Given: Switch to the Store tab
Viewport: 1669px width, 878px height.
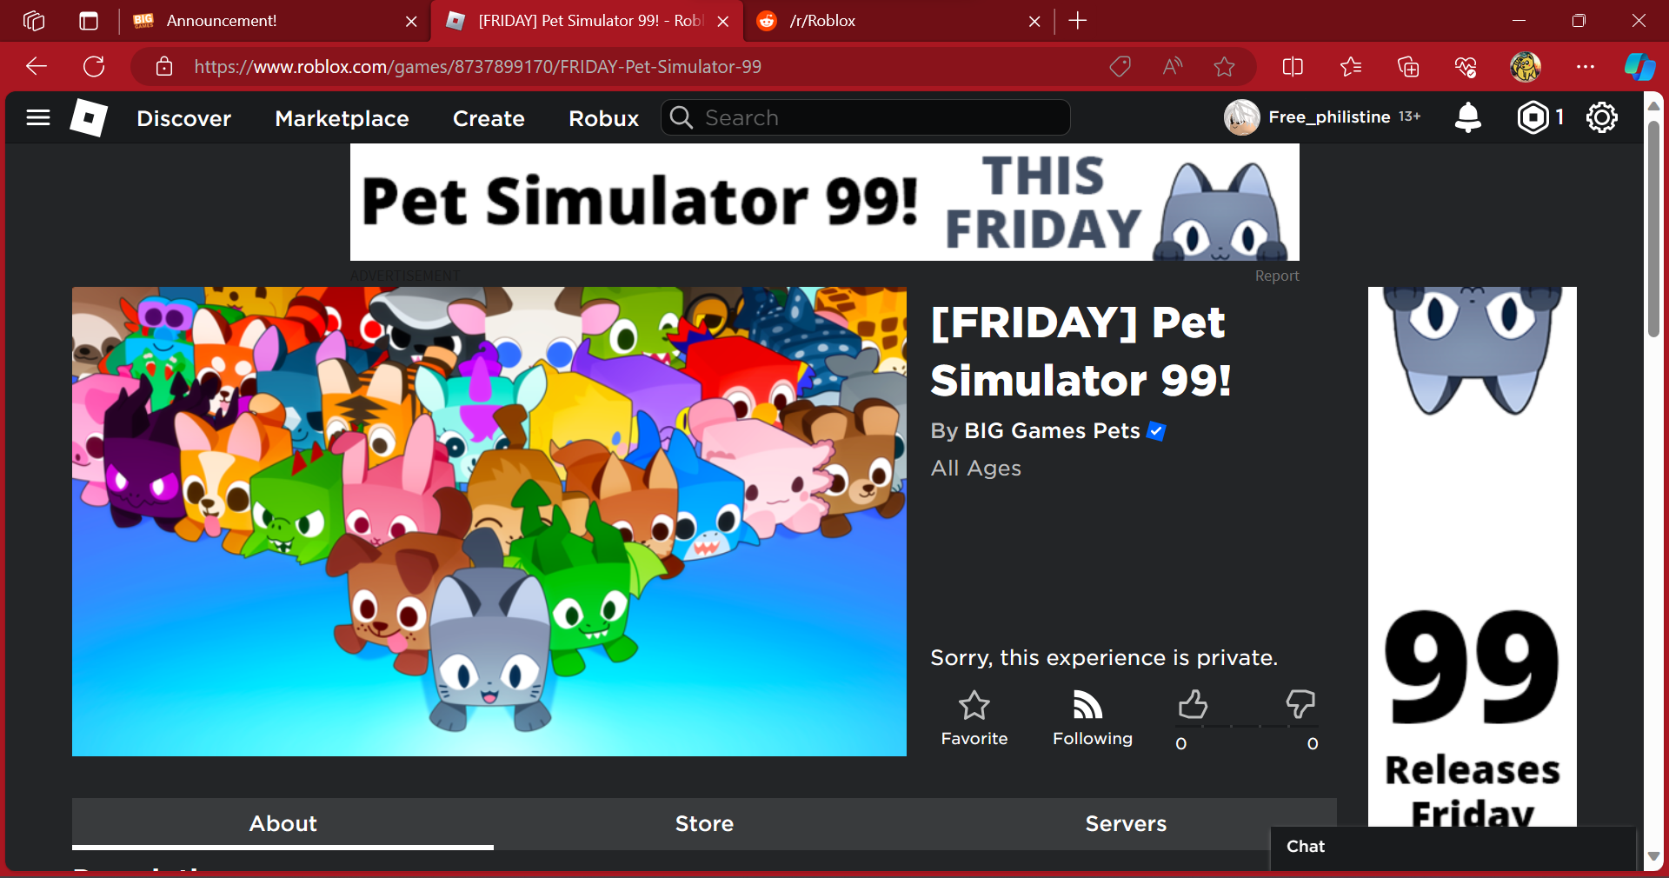Looking at the screenshot, I should tap(704, 823).
